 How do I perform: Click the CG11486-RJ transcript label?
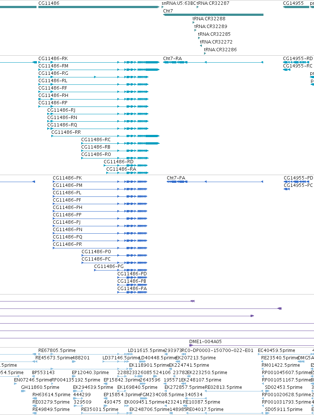pos(62,110)
